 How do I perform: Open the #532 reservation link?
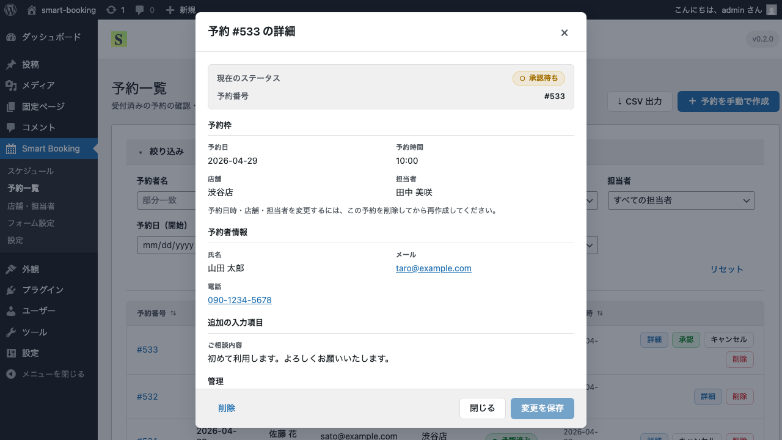point(147,397)
